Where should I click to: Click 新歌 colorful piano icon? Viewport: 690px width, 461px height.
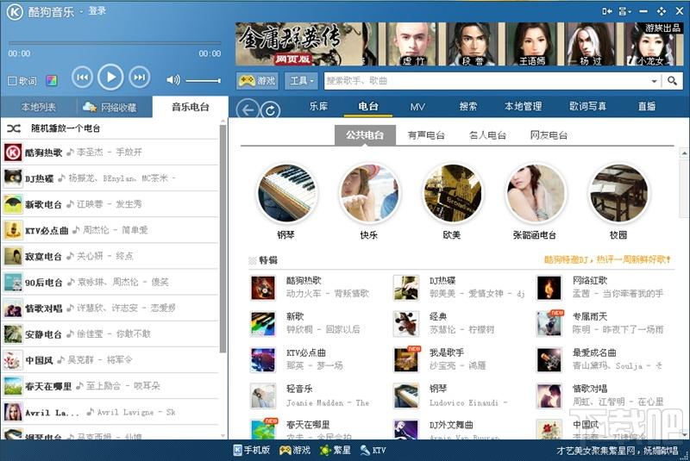click(x=263, y=323)
